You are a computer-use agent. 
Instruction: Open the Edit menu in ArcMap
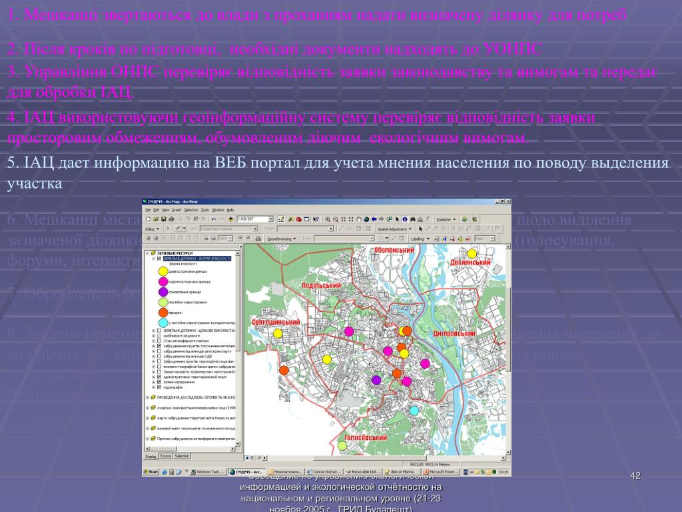click(x=156, y=210)
